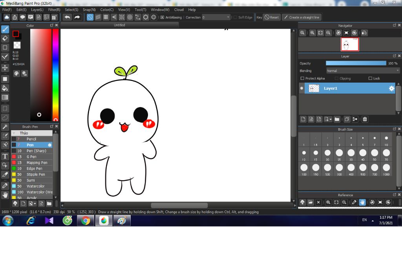Flip the view in the Navigator panel
The image size is (402, 260).
[x=364, y=33]
